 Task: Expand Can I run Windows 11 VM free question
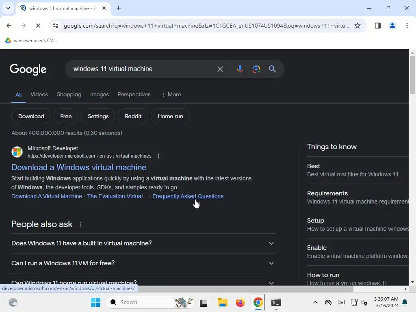tap(143, 263)
